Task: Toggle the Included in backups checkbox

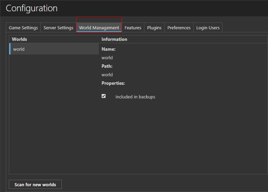Action: coord(104,96)
